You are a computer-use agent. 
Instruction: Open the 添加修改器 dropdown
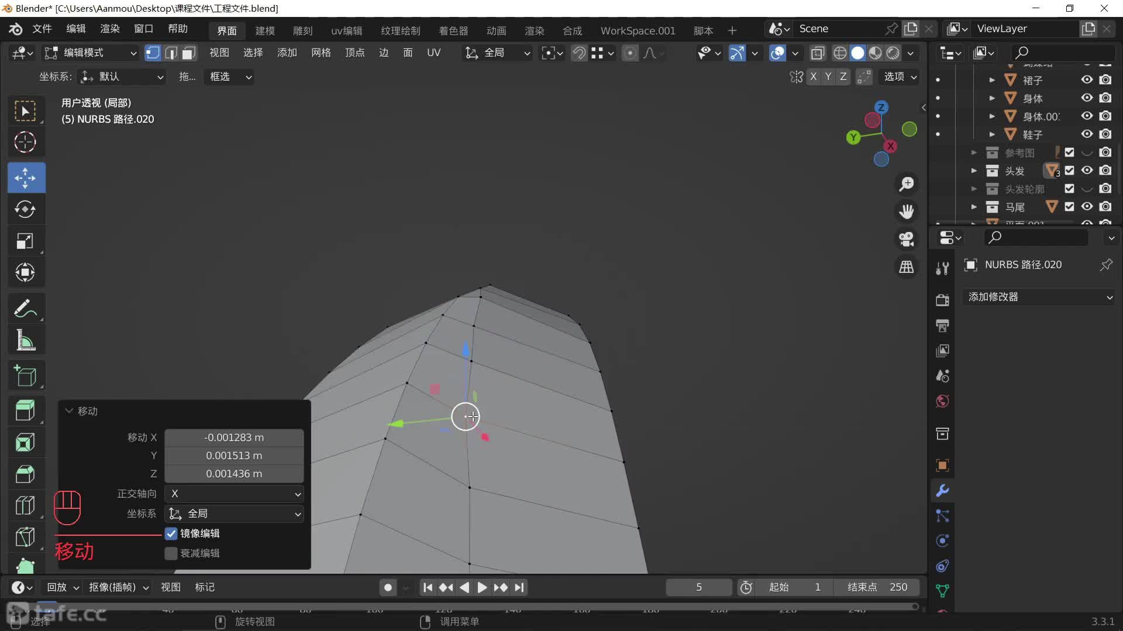[1039, 297]
